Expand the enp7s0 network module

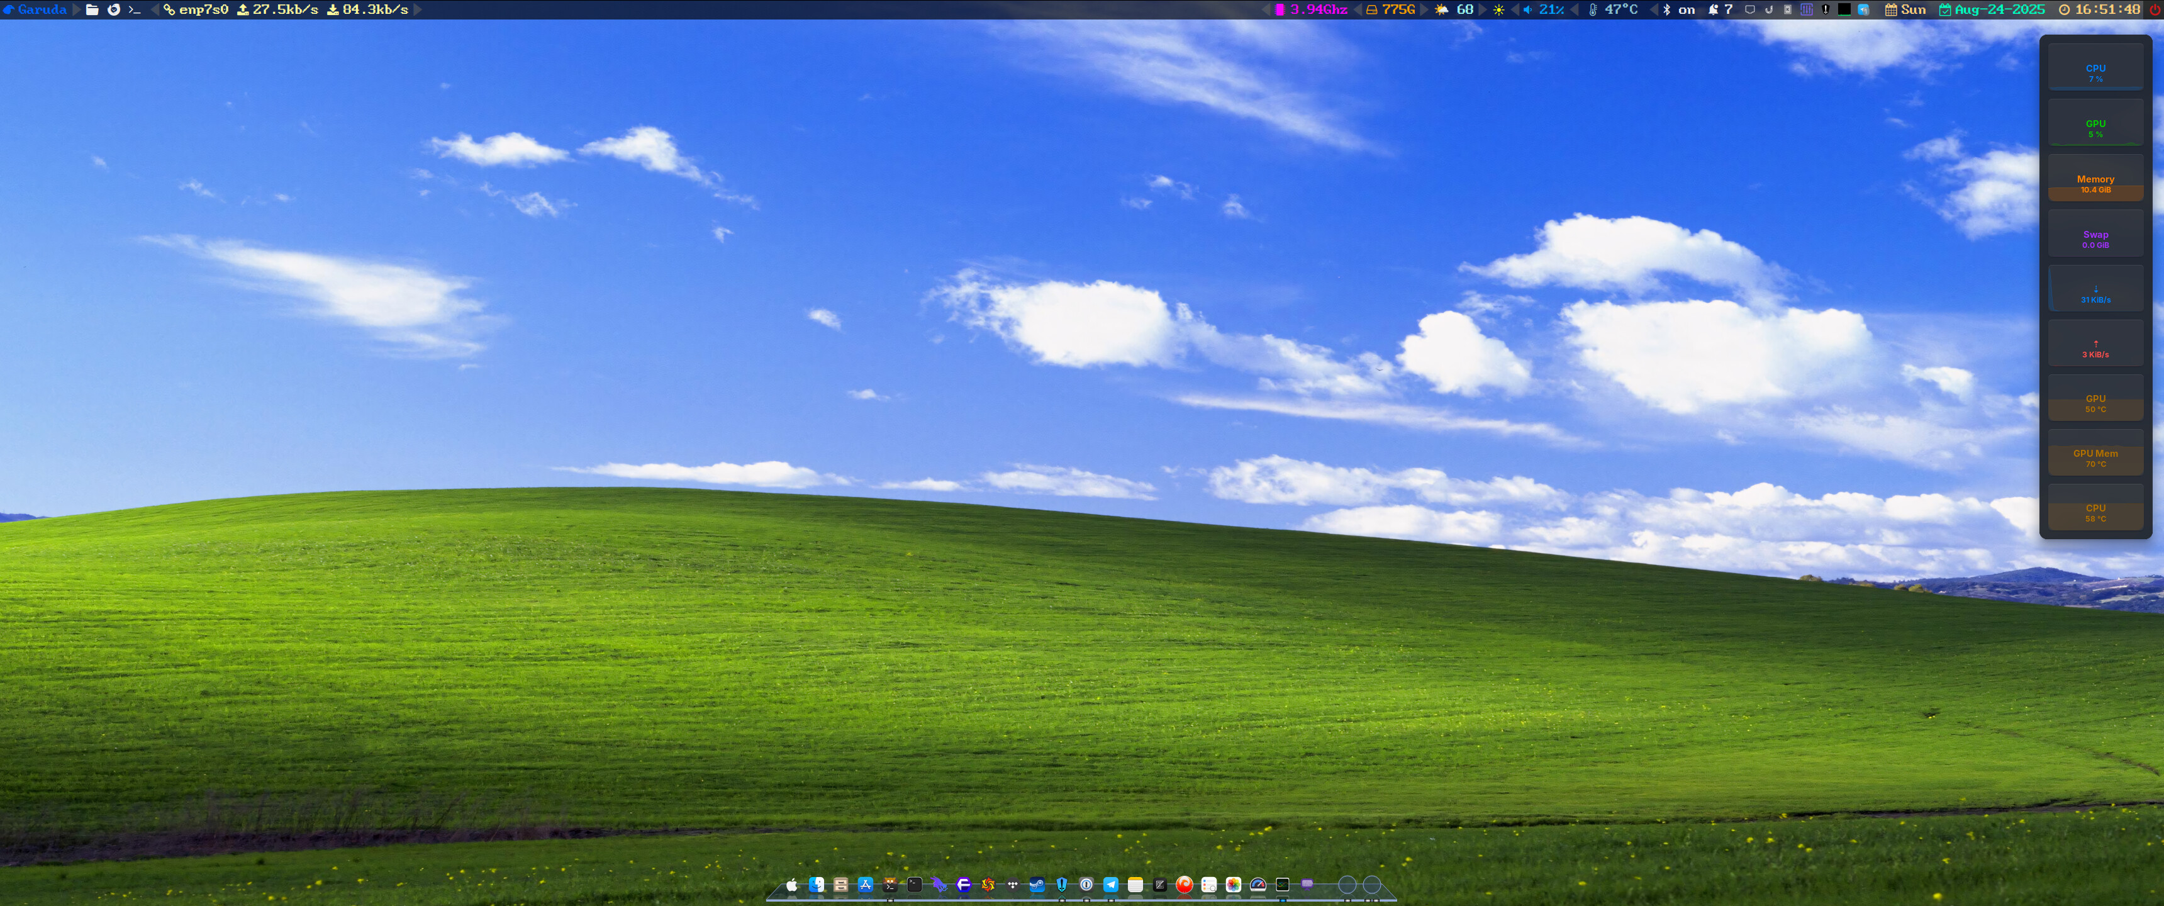pyautogui.click(x=196, y=9)
